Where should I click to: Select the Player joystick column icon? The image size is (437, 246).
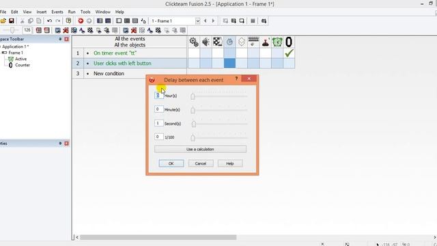tap(266, 42)
